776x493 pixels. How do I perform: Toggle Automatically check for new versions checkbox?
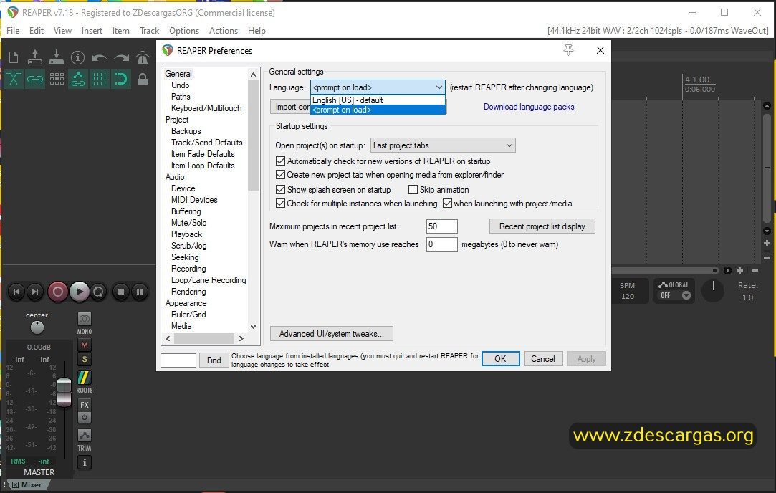(x=281, y=161)
